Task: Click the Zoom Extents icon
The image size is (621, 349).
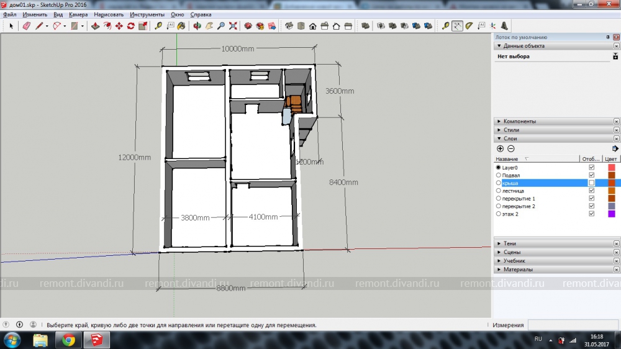Action: tap(233, 26)
